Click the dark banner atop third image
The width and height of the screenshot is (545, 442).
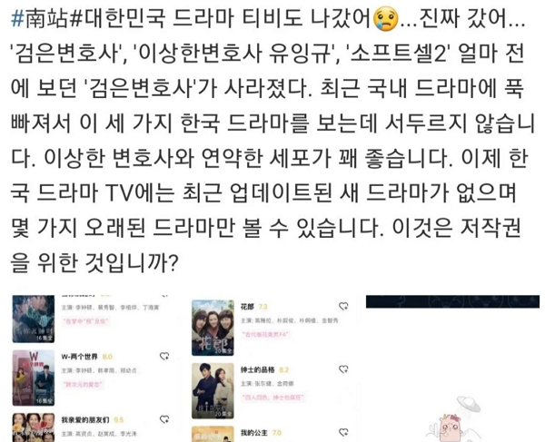click(x=453, y=301)
